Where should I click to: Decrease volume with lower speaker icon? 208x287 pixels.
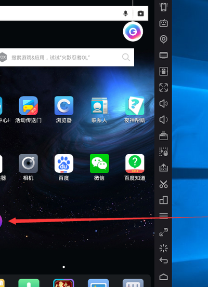[163, 120]
